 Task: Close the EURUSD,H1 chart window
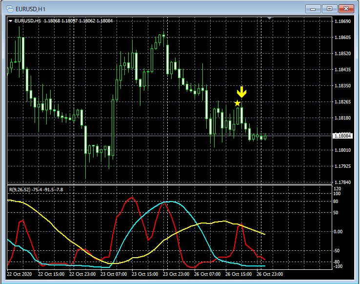tap(346, 9)
